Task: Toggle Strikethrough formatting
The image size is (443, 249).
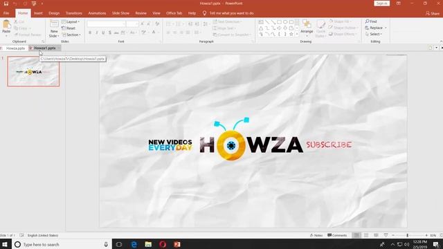Action: [116, 33]
